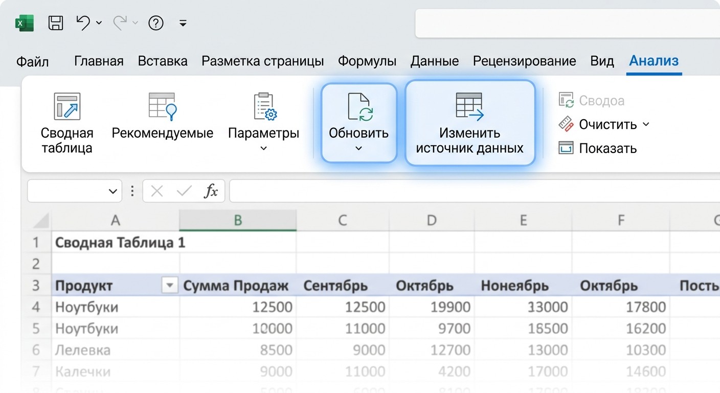
Task: Open the Файл menu
Action: point(33,62)
